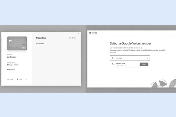
Task: Click the Close card trash icon
Action: [18, 79]
